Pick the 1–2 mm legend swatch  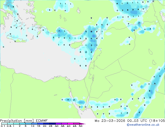click(x=16, y=124)
